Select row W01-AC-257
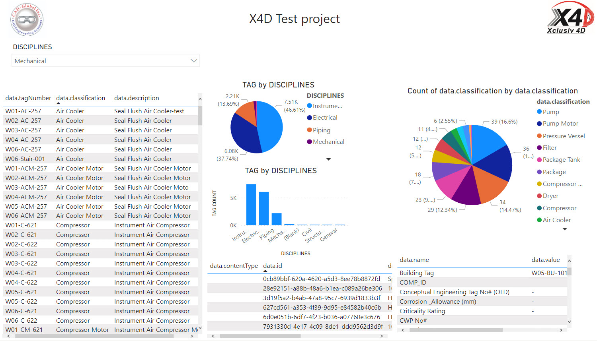Image resolution: width=597 pixels, height=341 pixels. [x=100, y=111]
